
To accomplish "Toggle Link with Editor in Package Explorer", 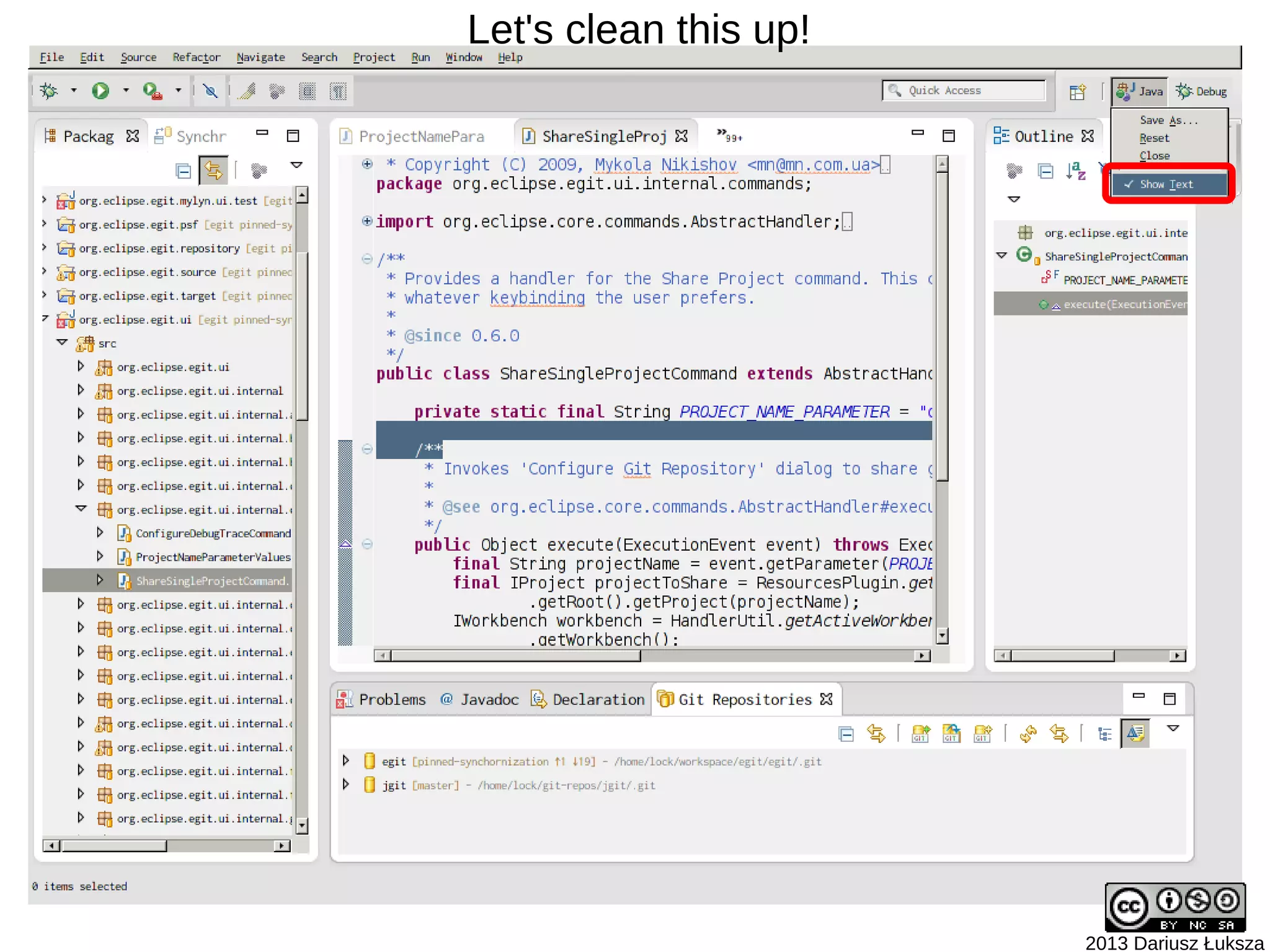I will coord(213,171).
